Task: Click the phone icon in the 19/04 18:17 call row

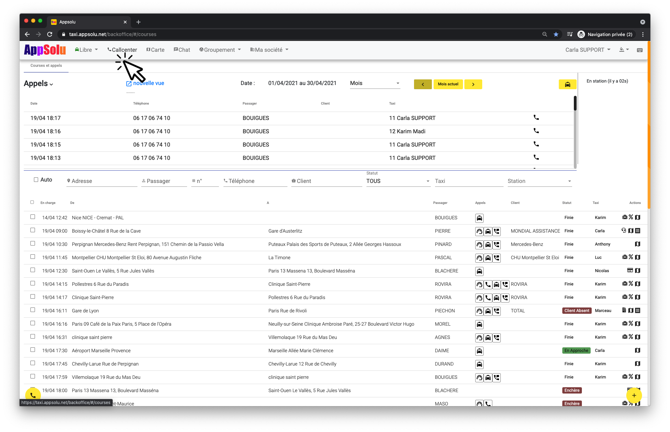Action: 536,118
